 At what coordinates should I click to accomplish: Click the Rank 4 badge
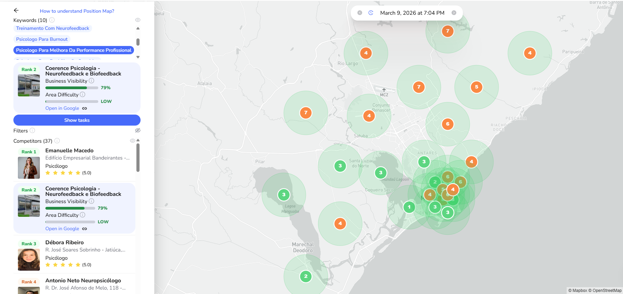point(29,282)
